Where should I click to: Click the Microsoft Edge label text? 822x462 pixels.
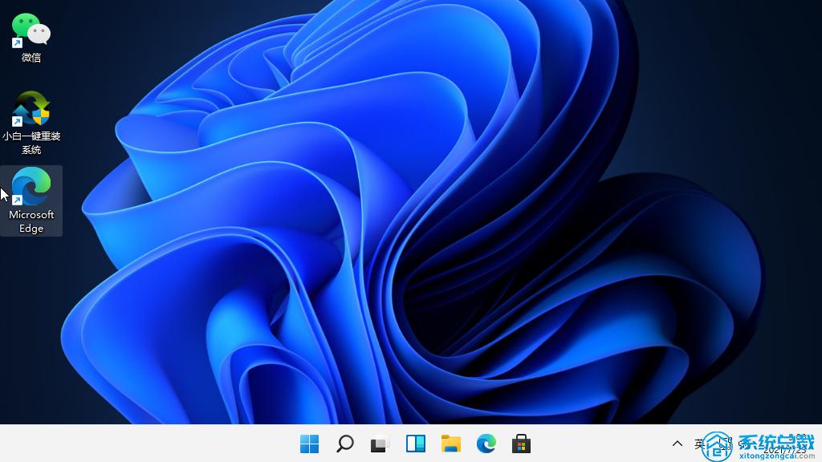pos(31,221)
